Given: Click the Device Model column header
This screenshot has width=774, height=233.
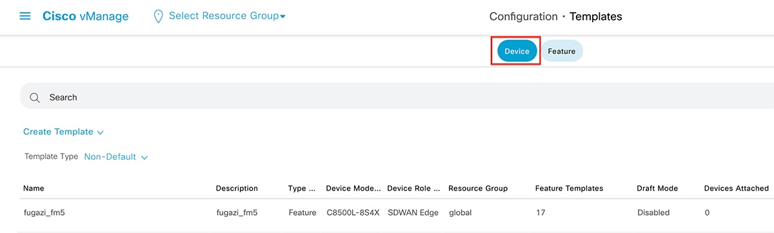Looking at the screenshot, I should 353,189.
